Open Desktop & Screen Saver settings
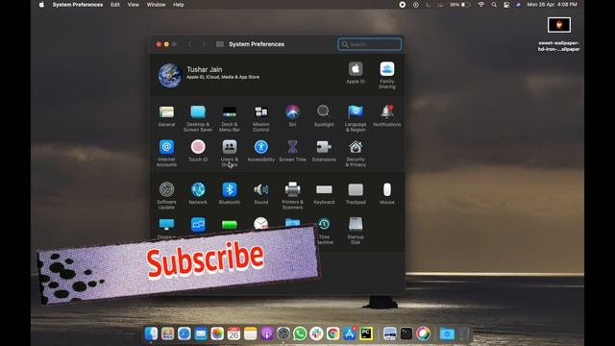 (x=198, y=112)
